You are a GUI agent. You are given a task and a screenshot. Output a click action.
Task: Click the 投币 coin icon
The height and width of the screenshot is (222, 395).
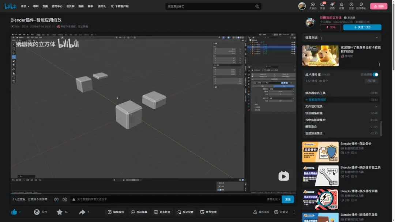pyautogui.click(x=37, y=212)
